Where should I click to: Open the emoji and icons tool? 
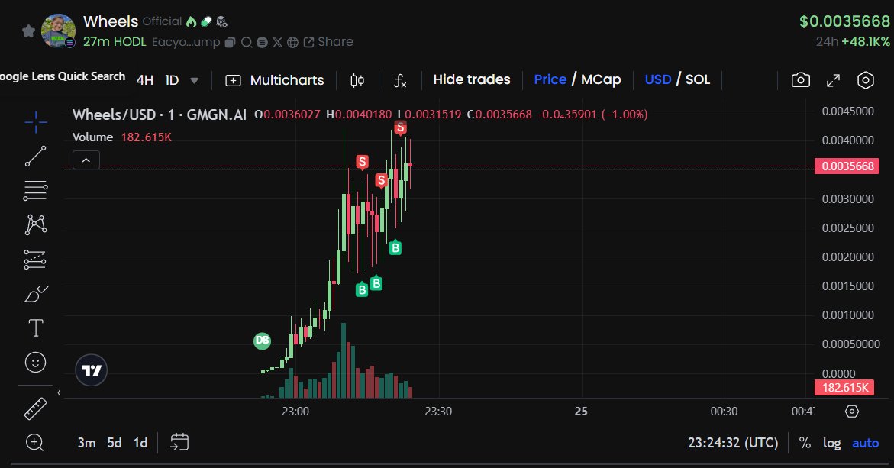[x=35, y=362]
